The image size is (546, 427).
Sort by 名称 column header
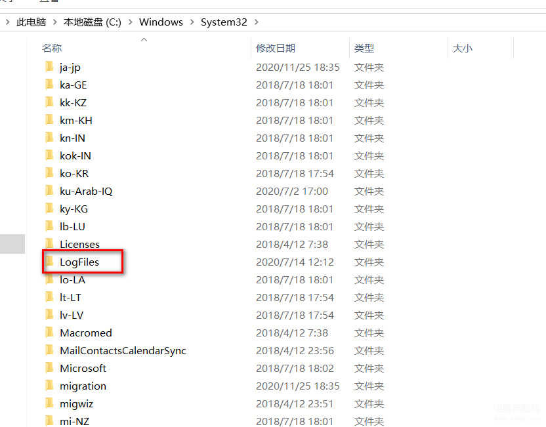(x=52, y=48)
